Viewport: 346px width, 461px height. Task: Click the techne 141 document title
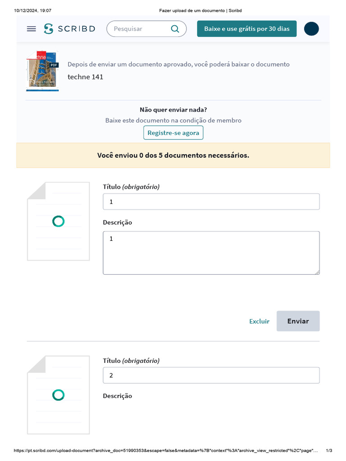coord(86,77)
